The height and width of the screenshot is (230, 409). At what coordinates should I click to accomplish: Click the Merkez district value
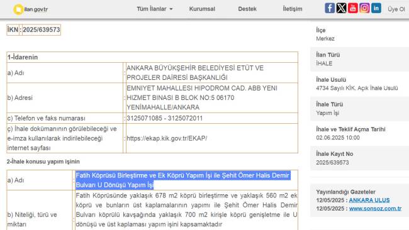pos(325,39)
